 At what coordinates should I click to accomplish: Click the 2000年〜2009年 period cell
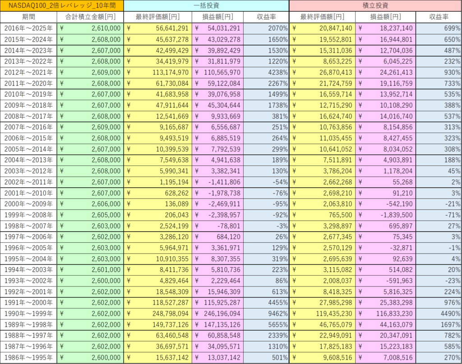28,204
